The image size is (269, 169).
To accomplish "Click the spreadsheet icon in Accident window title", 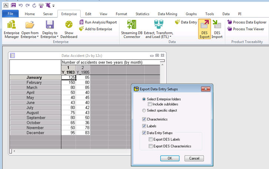I will coord(12,55).
